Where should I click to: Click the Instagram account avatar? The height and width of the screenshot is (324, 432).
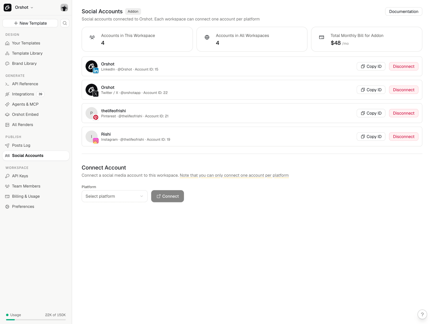pos(92,137)
